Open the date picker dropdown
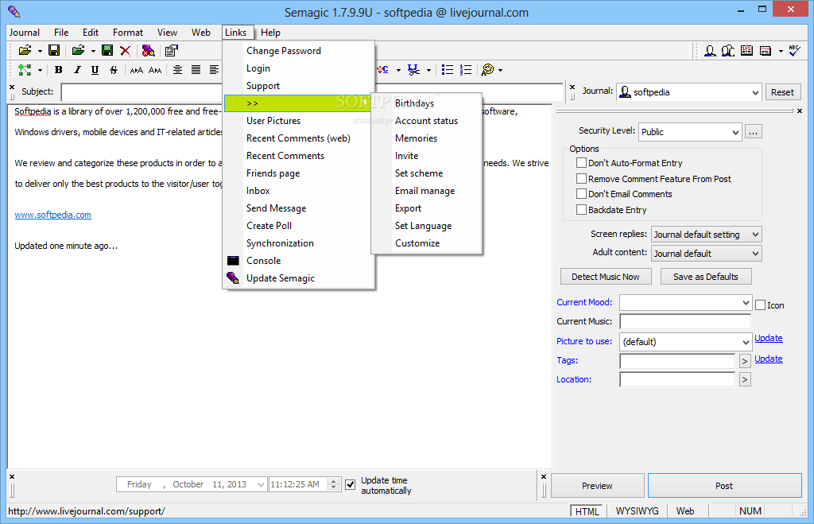This screenshot has height=524, width=814. [x=261, y=484]
